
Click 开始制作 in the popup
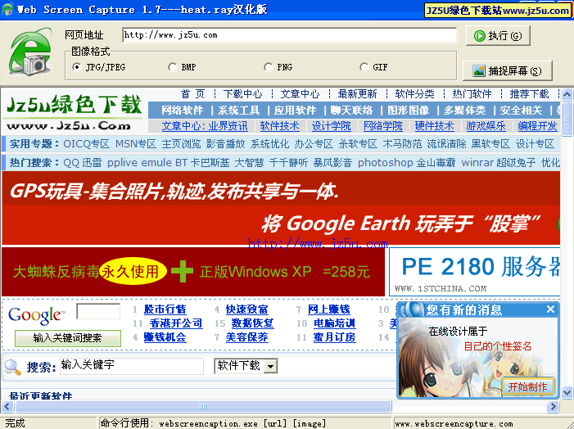527,386
